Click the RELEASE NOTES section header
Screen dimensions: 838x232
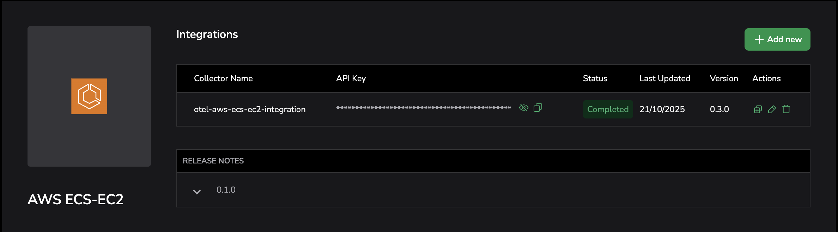[x=213, y=161]
